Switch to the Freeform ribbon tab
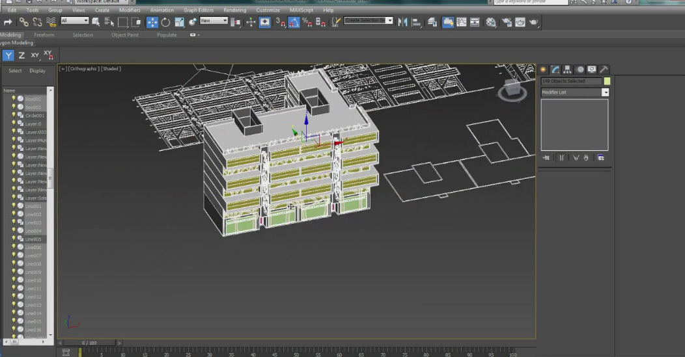 coord(44,35)
